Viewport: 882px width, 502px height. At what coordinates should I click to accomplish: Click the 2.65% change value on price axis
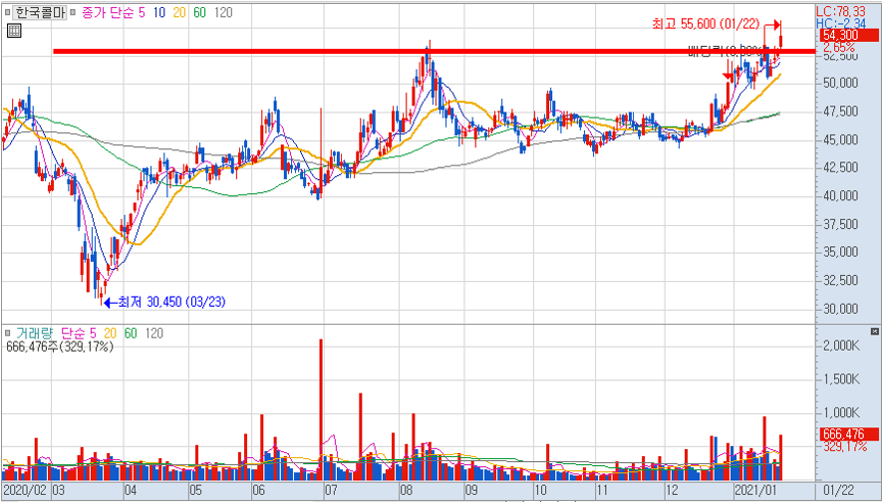pos(841,46)
